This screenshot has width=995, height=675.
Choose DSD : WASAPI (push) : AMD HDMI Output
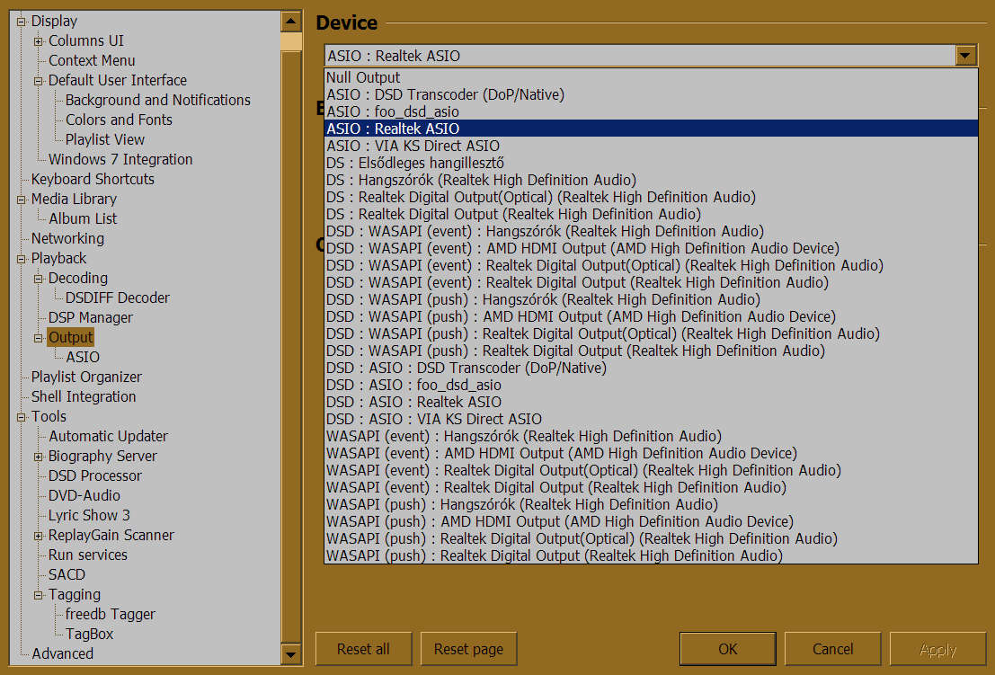coord(651,316)
